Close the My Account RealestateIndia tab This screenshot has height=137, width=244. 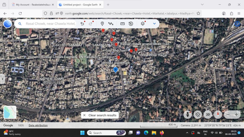point(53,5)
